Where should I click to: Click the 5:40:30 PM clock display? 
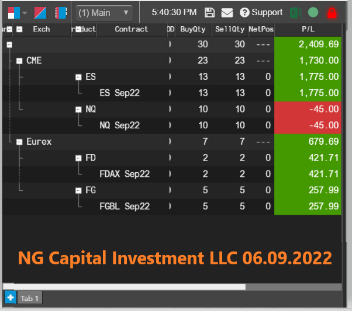(x=174, y=12)
